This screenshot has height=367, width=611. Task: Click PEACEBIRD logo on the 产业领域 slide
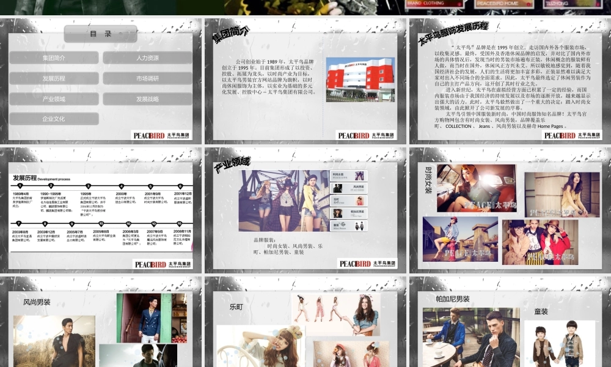pyautogui.click(x=367, y=264)
